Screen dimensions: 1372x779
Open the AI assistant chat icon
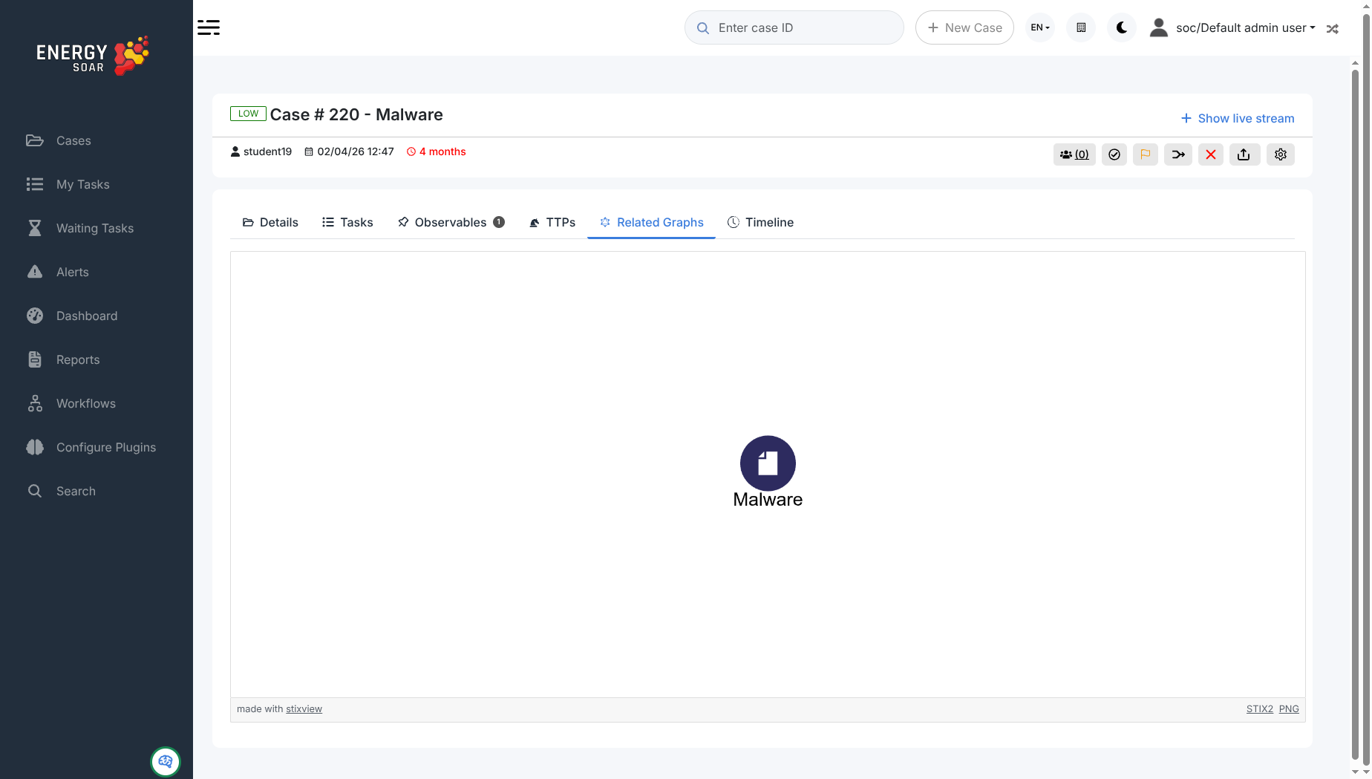(166, 761)
